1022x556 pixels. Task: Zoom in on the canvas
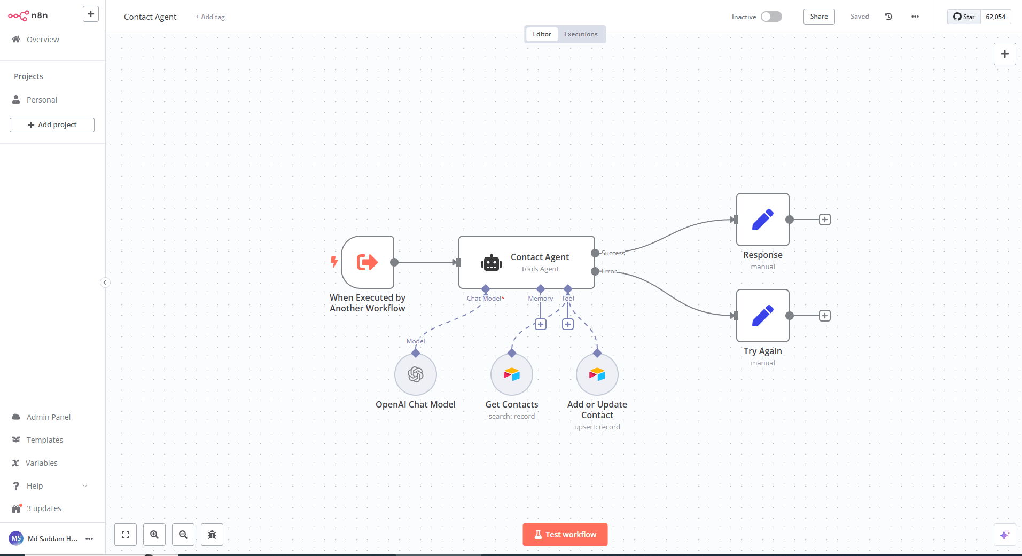pos(154,535)
